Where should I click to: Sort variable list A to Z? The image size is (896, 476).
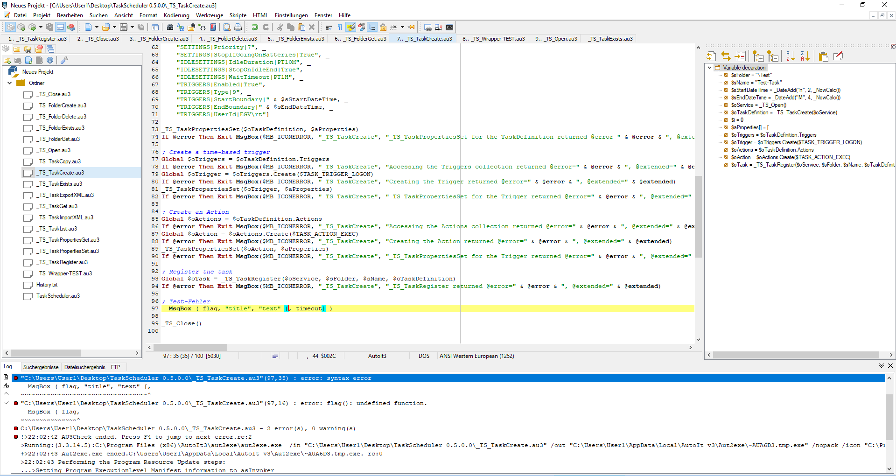(x=790, y=56)
